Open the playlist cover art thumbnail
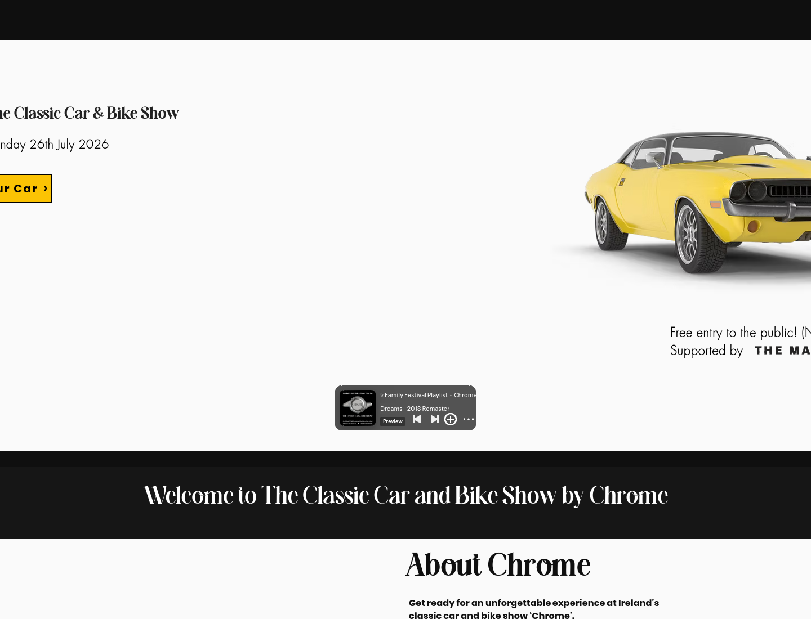The width and height of the screenshot is (811, 619). [358, 408]
